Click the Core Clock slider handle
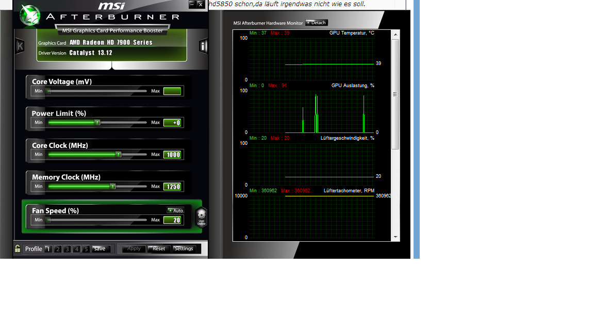The height and width of the screenshot is (334, 594). [119, 154]
